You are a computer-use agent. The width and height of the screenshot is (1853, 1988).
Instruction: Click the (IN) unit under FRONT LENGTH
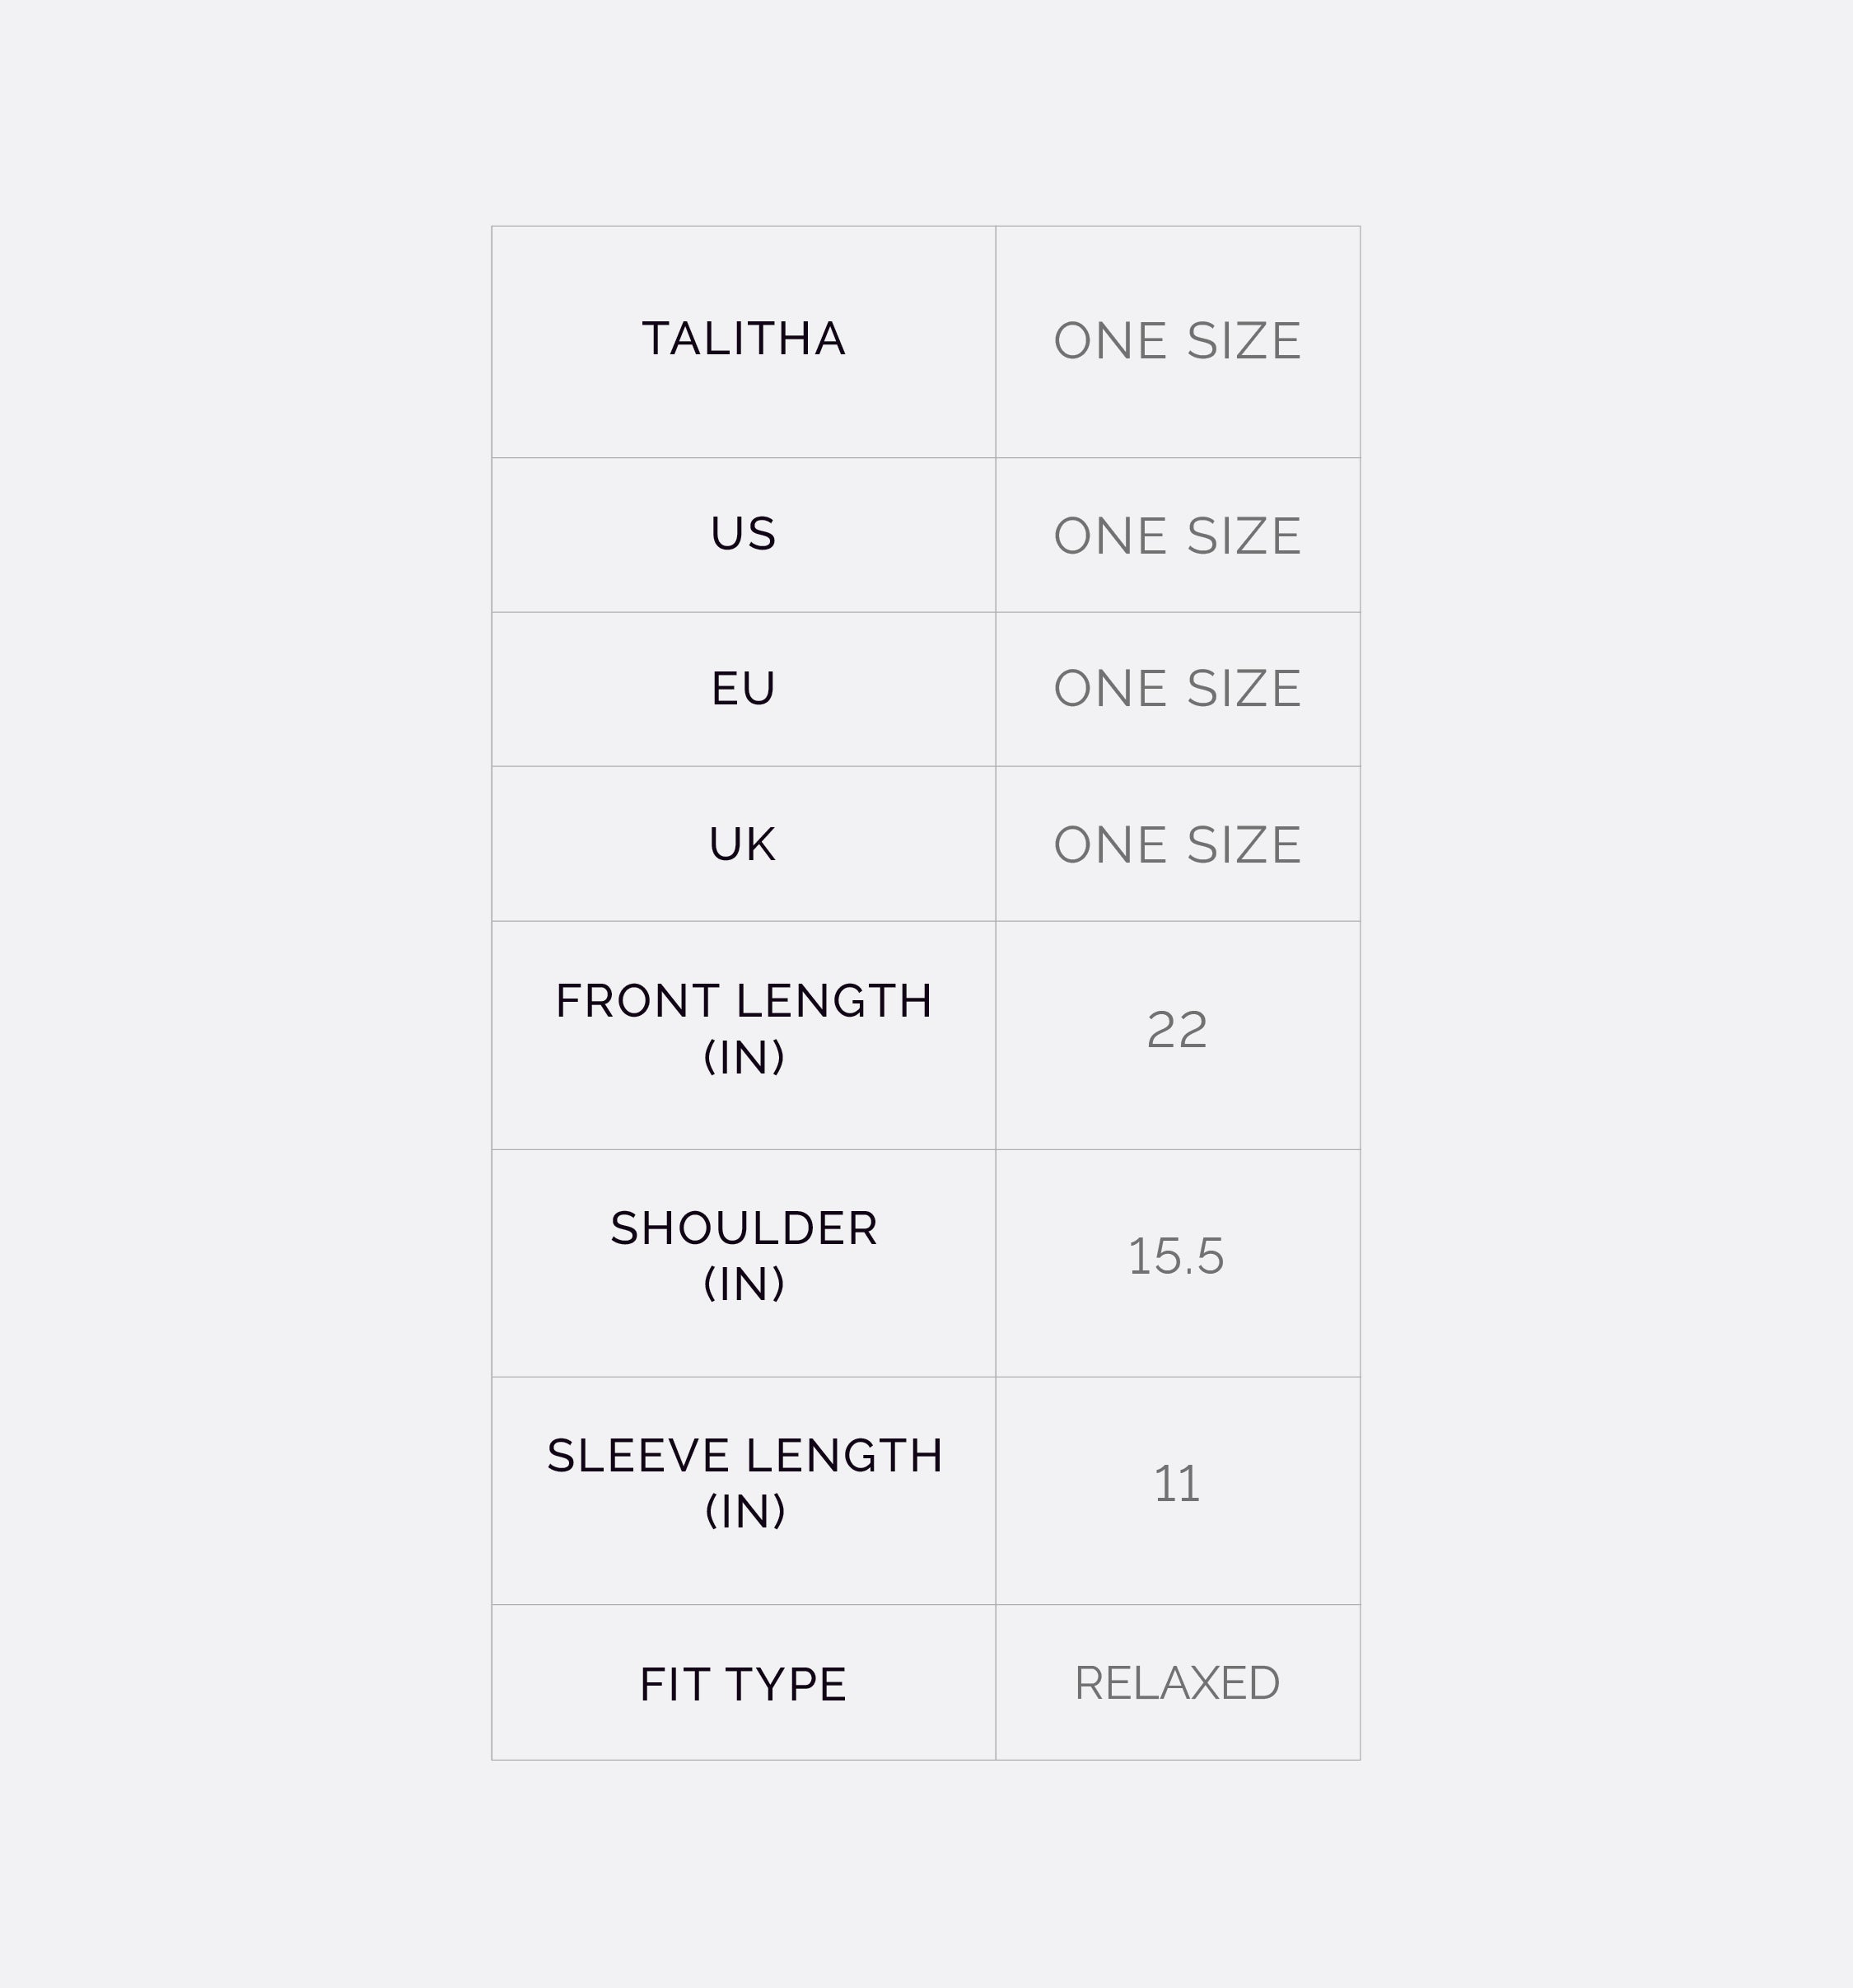pyautogui.click(x=744, y=1057)
